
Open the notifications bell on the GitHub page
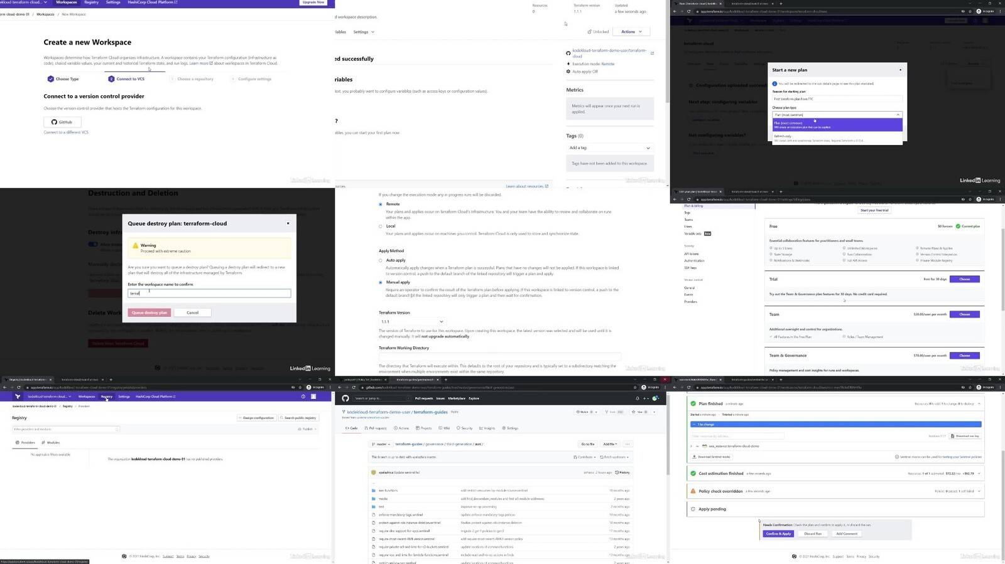(x=638, y=398)
